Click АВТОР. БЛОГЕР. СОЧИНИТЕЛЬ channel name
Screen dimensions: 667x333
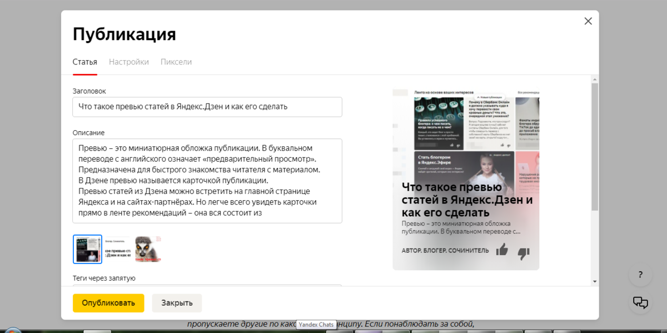tap(445, 251)
